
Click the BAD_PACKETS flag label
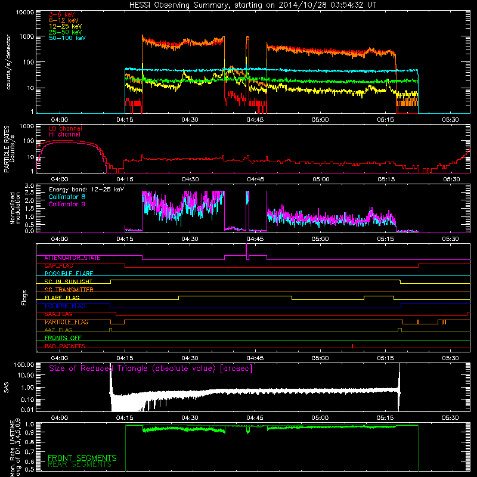(65, 346)
